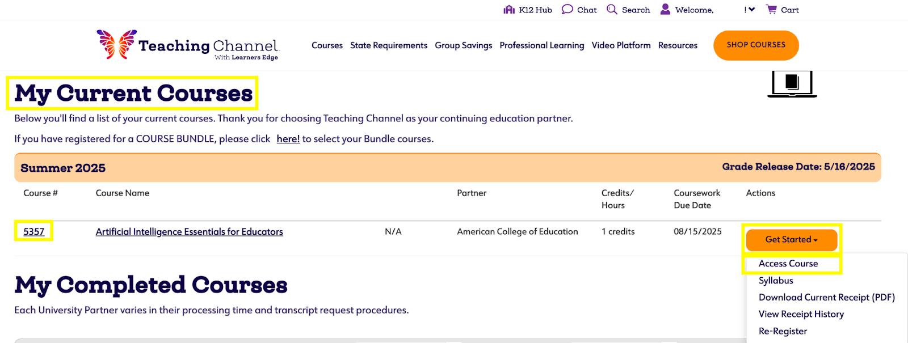Choose Download Current Receipt (PDF) option
The height and width of the screenshot is (343, 908).
coord(826,297)
